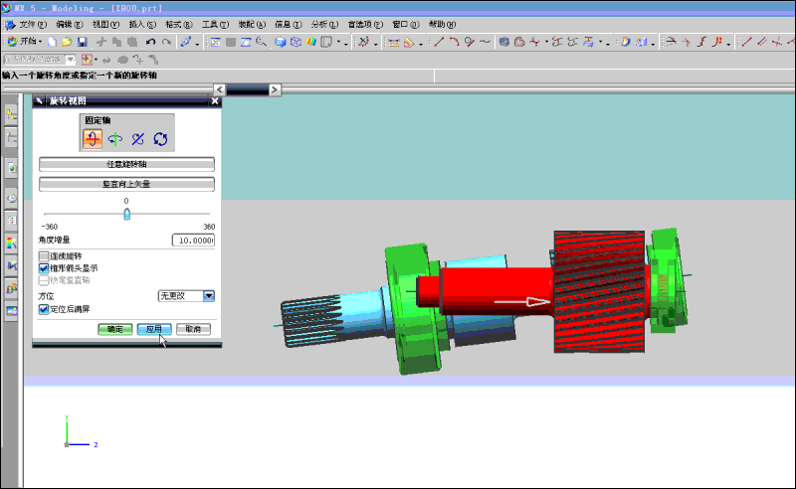Click the 确定 OK button
Image resolution: width=796 pixels, height=489 pixels.
pyautogui.click(x=115, y=329)
